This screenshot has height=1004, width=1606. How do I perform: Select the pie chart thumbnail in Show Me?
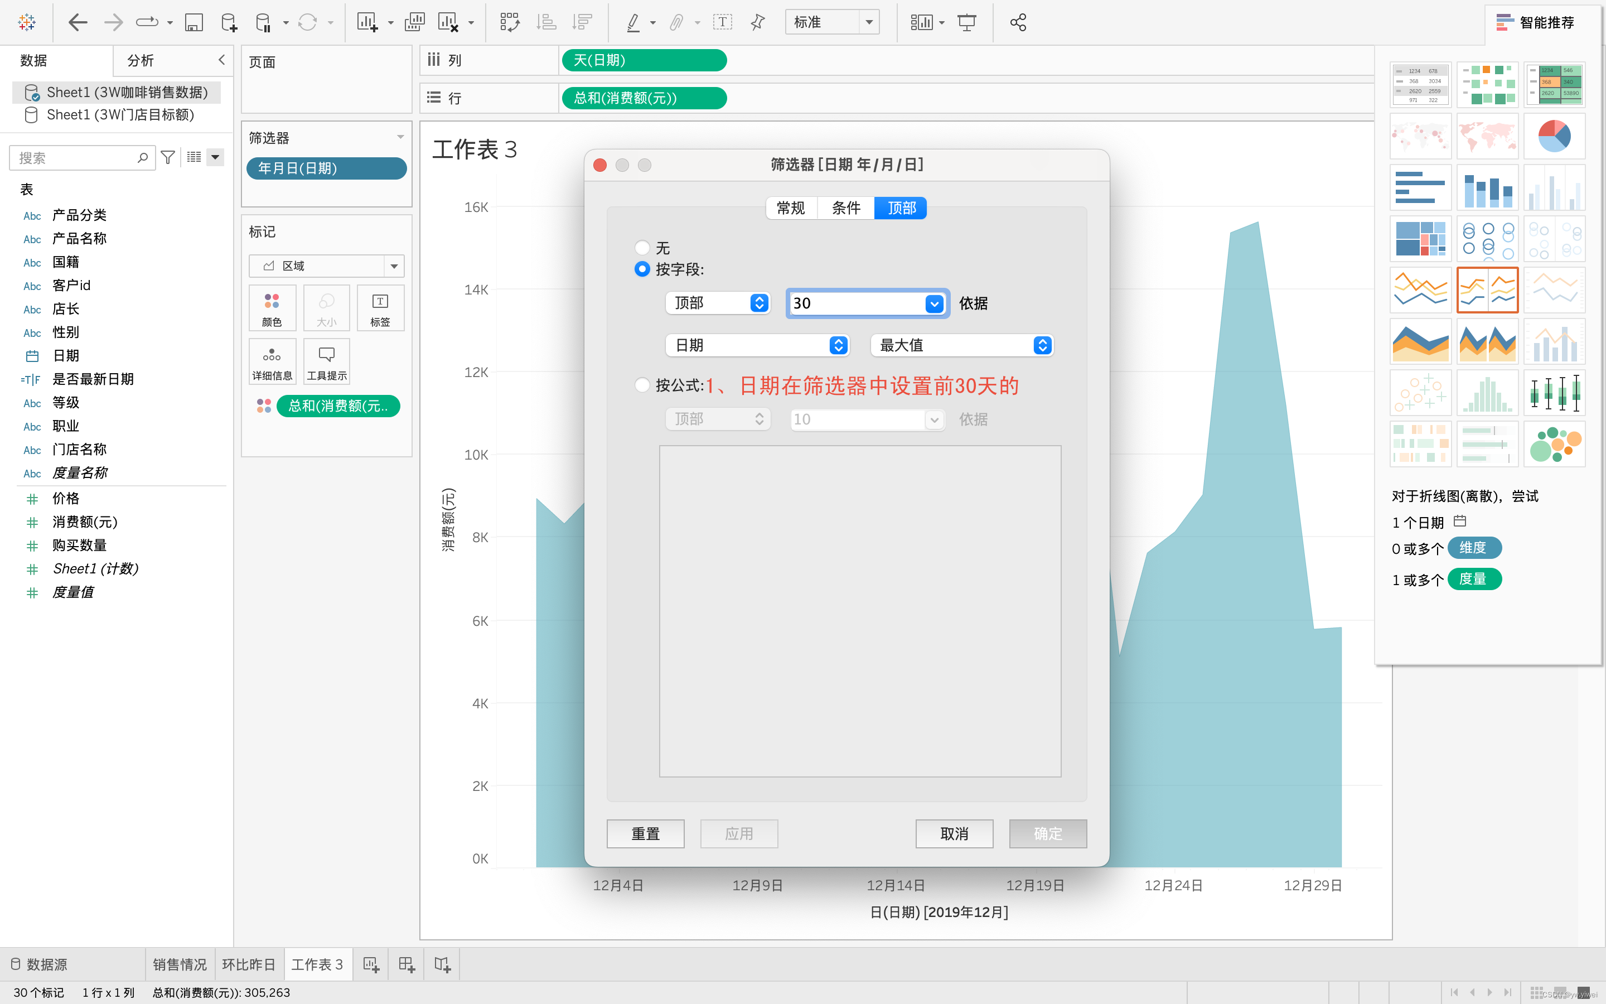tap(1554, 136)
